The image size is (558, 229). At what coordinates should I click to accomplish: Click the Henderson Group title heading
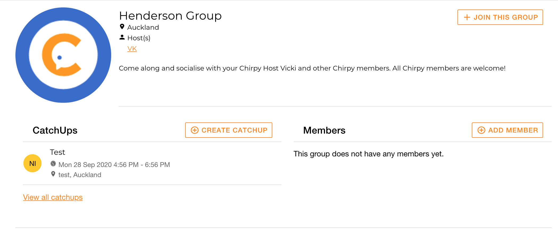(x=170, y=16)
